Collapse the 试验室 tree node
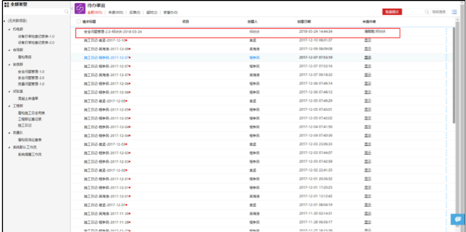Image resolution: width=466 pixels, height=232 pixels. [x=9, y=91]
